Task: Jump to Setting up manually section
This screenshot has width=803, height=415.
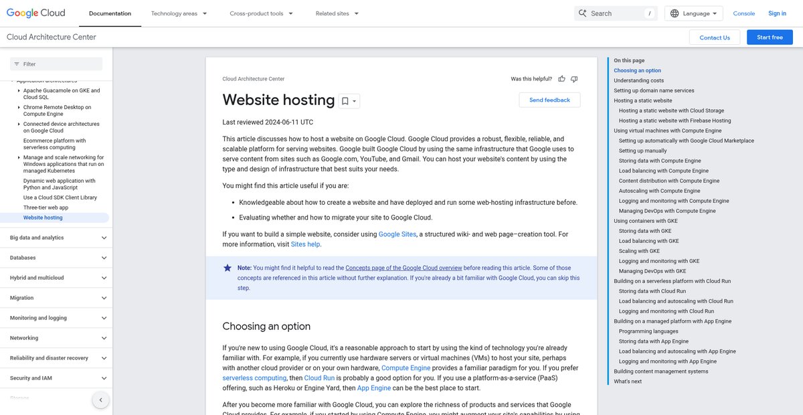Action: [642, 151]
